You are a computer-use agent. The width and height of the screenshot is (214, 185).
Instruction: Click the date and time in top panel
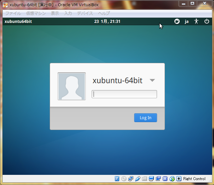coord(107,21)
